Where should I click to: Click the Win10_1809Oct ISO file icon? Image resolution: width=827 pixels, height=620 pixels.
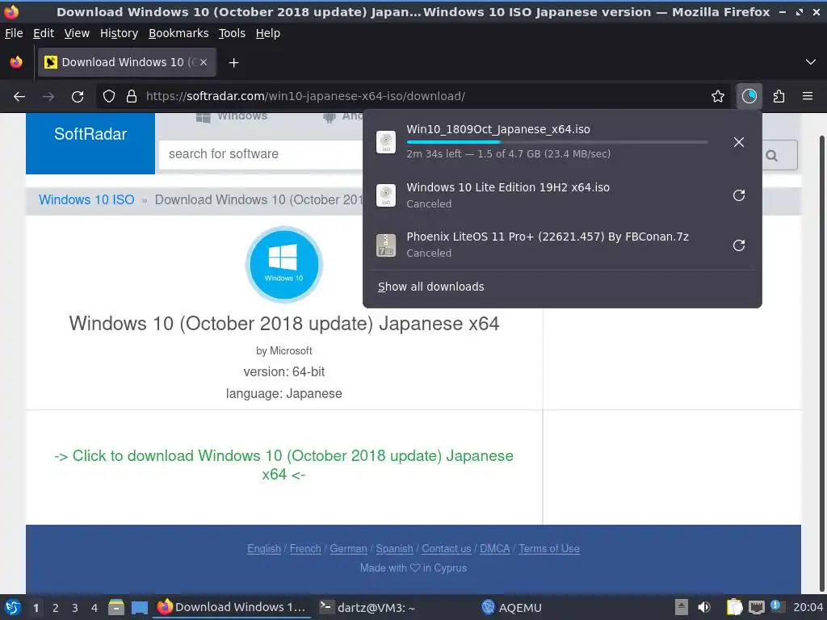click(386, 142)
